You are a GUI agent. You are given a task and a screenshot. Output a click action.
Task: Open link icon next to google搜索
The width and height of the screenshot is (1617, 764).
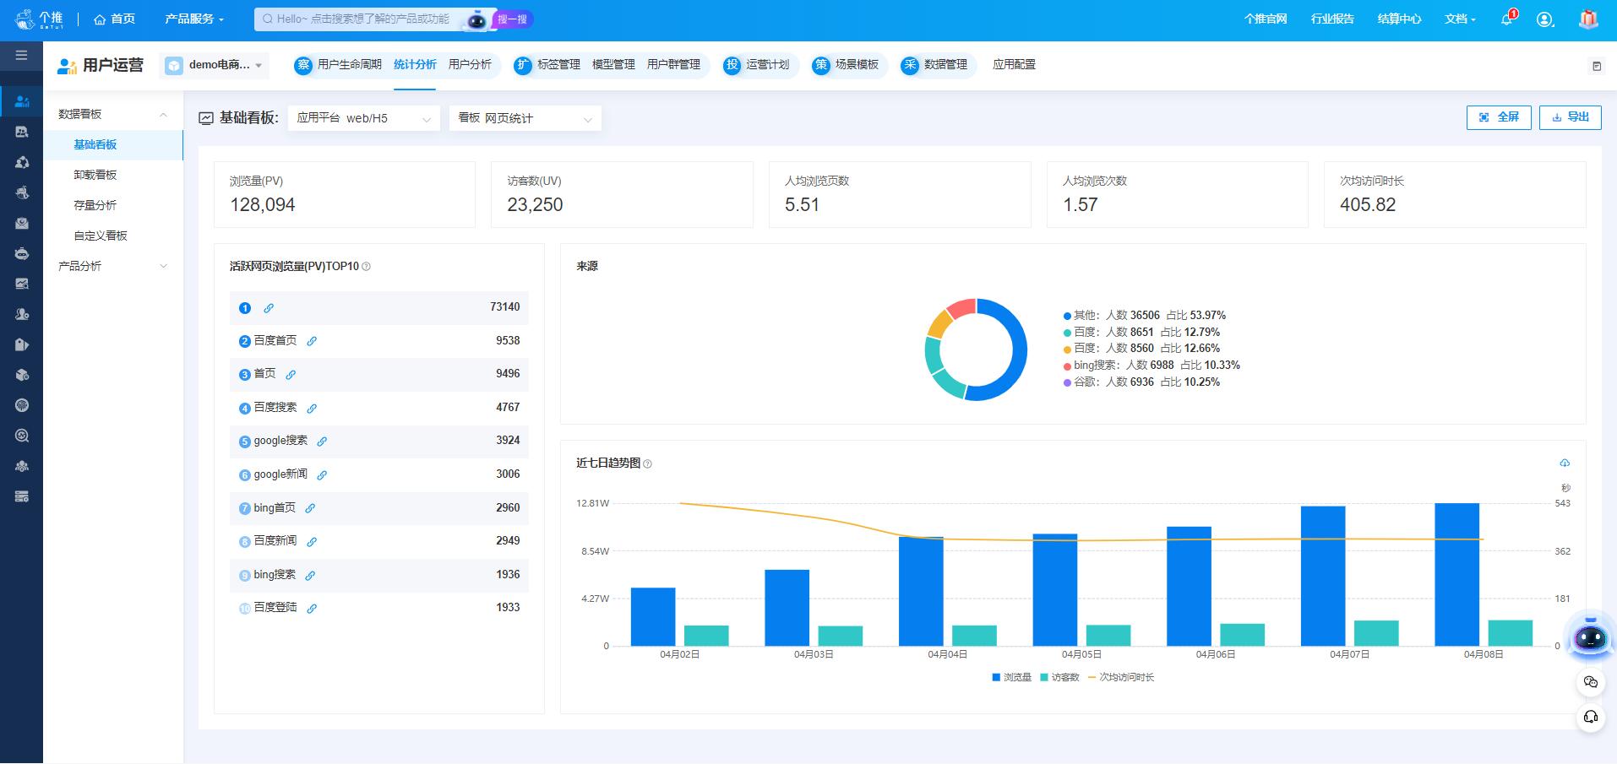(322, 442)
